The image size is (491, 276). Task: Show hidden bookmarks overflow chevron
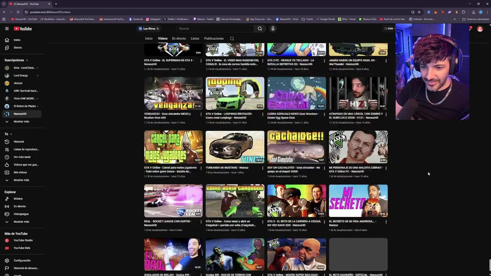click(x=455, y=19)
